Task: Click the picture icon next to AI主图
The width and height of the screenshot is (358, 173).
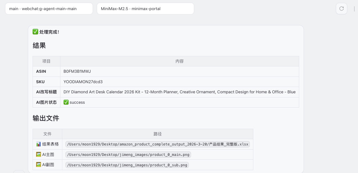Action: (x=39, y=155)
